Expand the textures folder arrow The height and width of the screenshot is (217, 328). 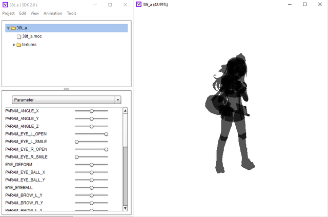[14, 45]
